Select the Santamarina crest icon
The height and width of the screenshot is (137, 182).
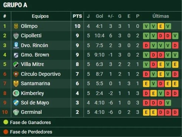[x=16, y=84]
